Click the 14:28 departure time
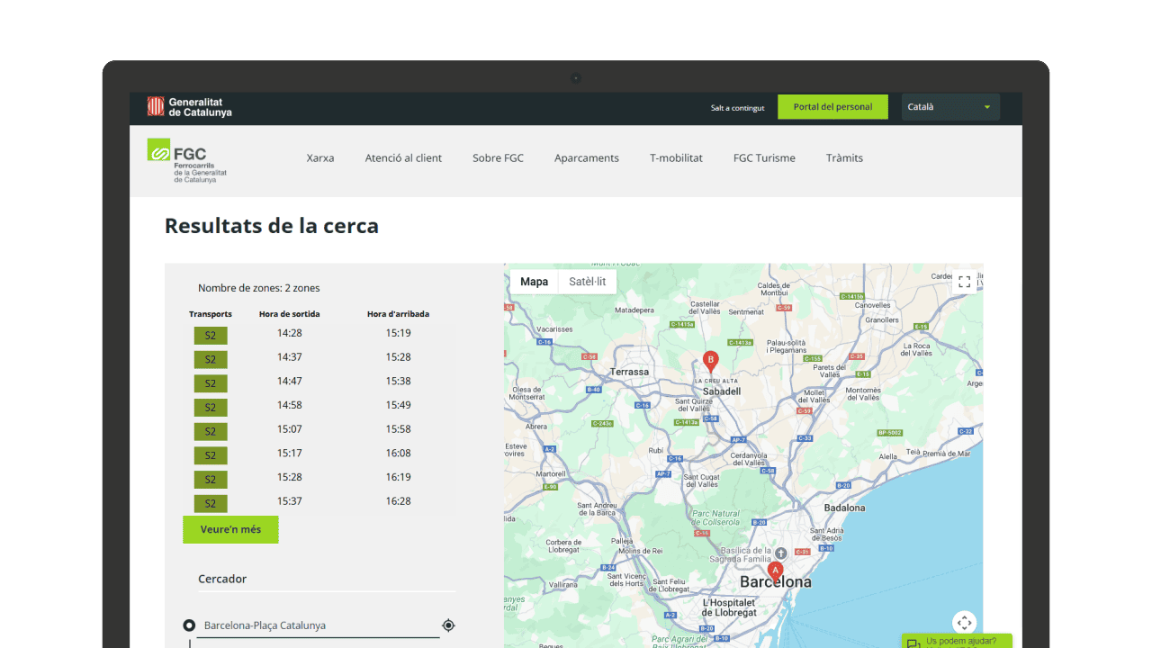Image resolution: width=1152 pixels, height=648 pixels. 290,333
